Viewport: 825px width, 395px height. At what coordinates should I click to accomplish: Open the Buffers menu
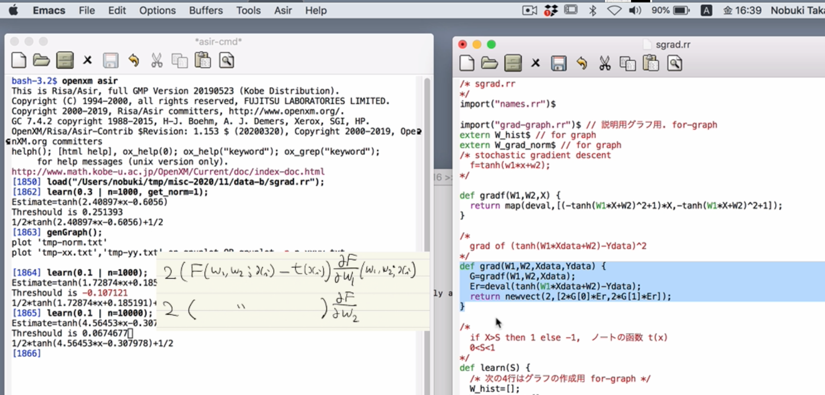coord(206,10)
